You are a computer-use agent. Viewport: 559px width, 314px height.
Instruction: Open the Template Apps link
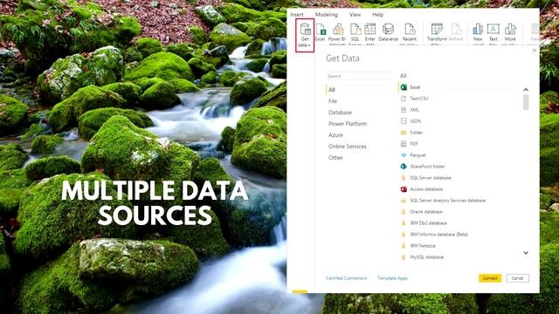[392, 278]
